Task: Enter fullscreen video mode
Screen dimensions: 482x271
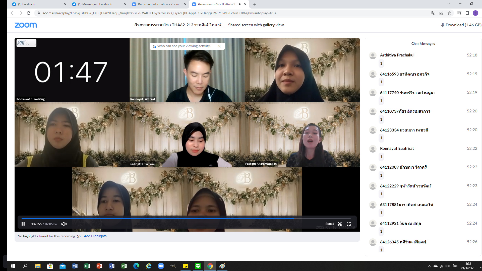Action: [x=349, y=224]
